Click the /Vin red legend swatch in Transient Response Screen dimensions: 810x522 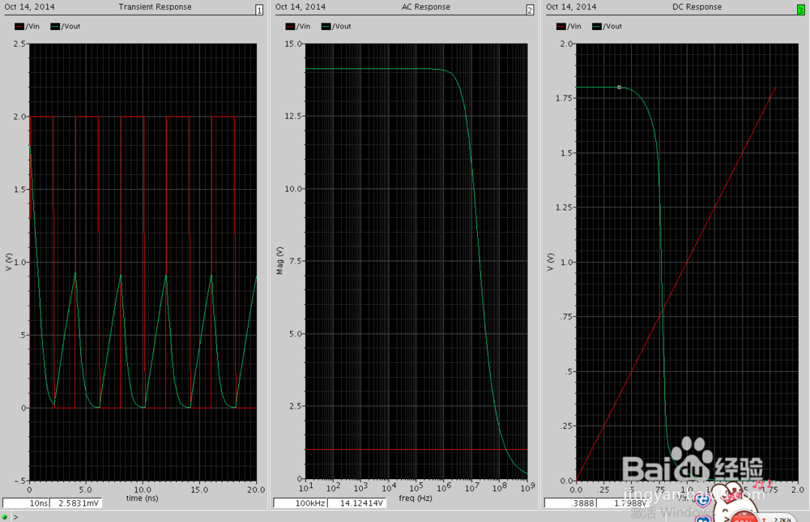(19, 27)
